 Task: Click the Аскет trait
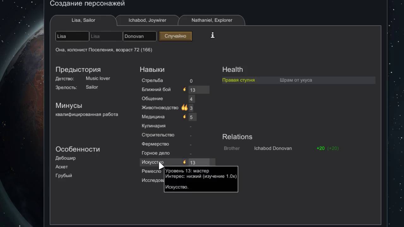tap(62, 167)
